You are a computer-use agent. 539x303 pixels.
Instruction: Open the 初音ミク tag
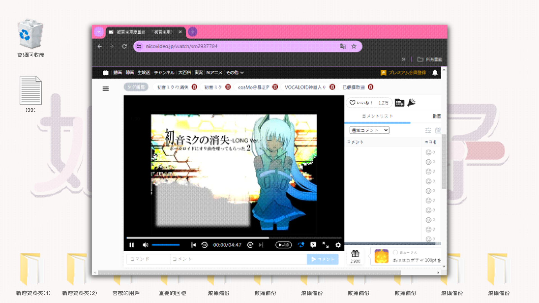click(213, 87)
